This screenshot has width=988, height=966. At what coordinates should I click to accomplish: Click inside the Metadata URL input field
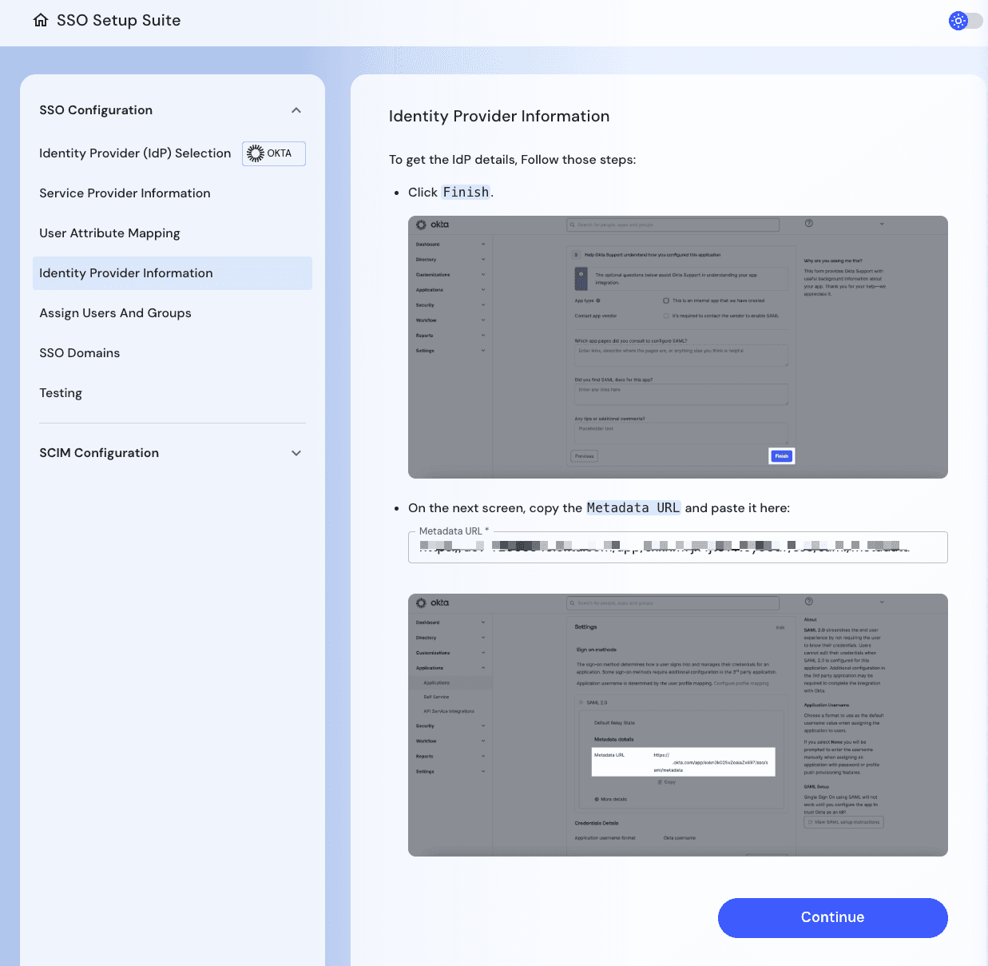pos(677,548)
